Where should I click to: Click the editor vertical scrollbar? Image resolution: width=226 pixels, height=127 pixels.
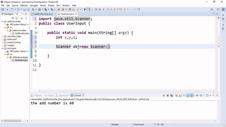(216, 53)
